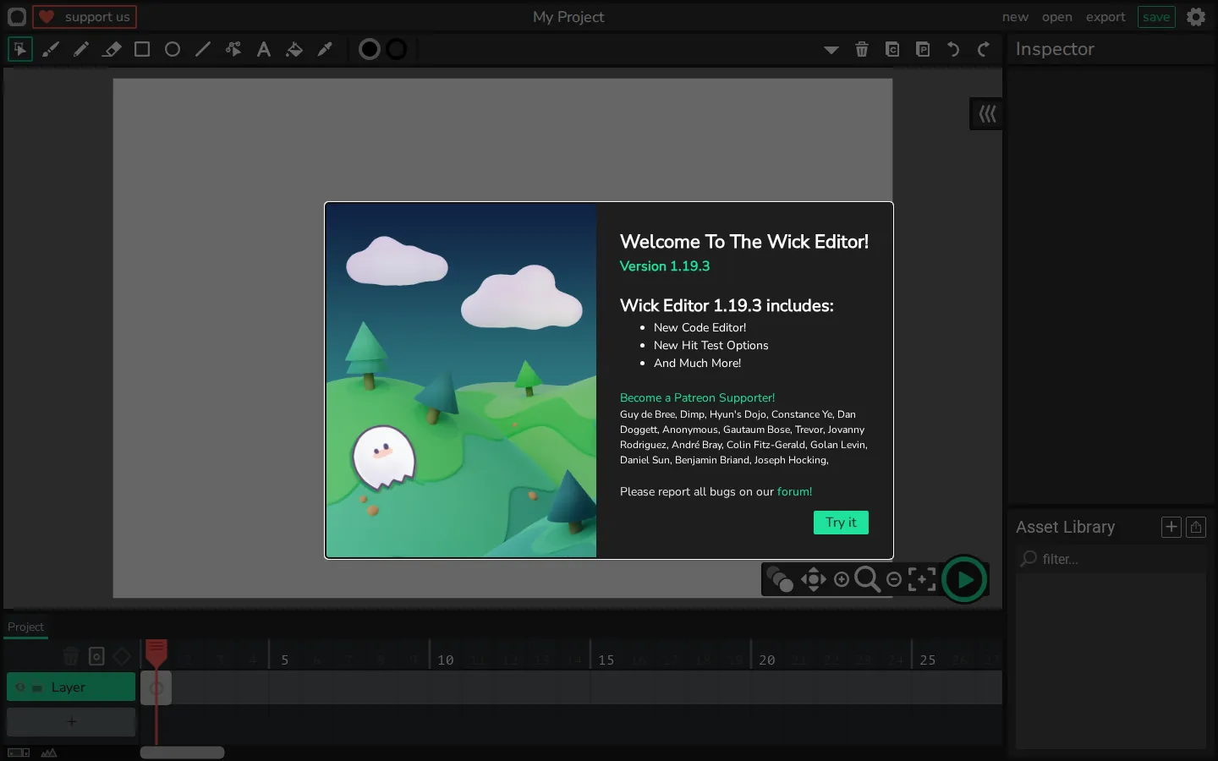Click frame number 10 on timeline ruler
This screenshot has width=1218, height=761.
point(446,660)
